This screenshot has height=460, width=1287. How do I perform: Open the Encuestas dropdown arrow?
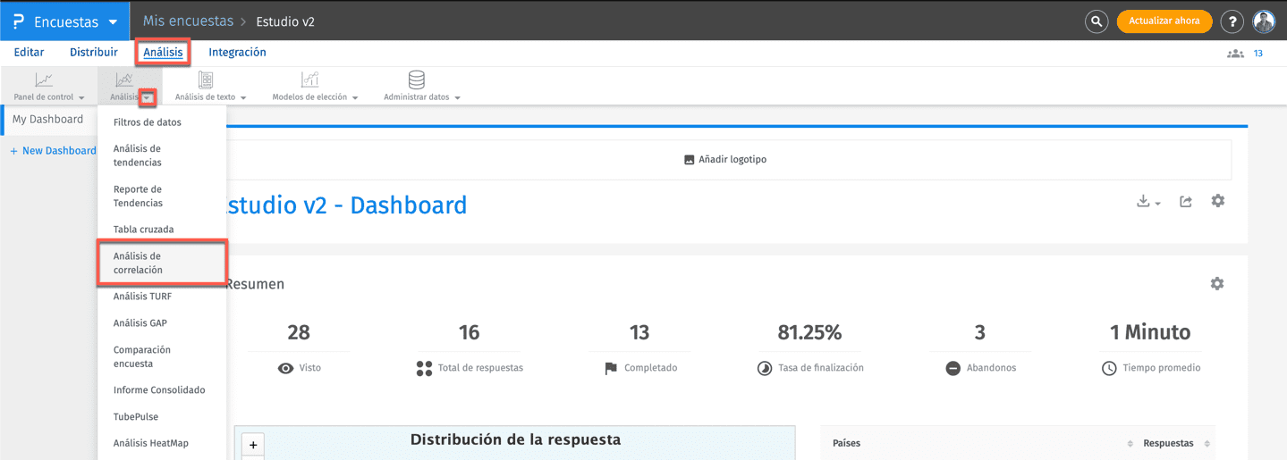(113, 22)
